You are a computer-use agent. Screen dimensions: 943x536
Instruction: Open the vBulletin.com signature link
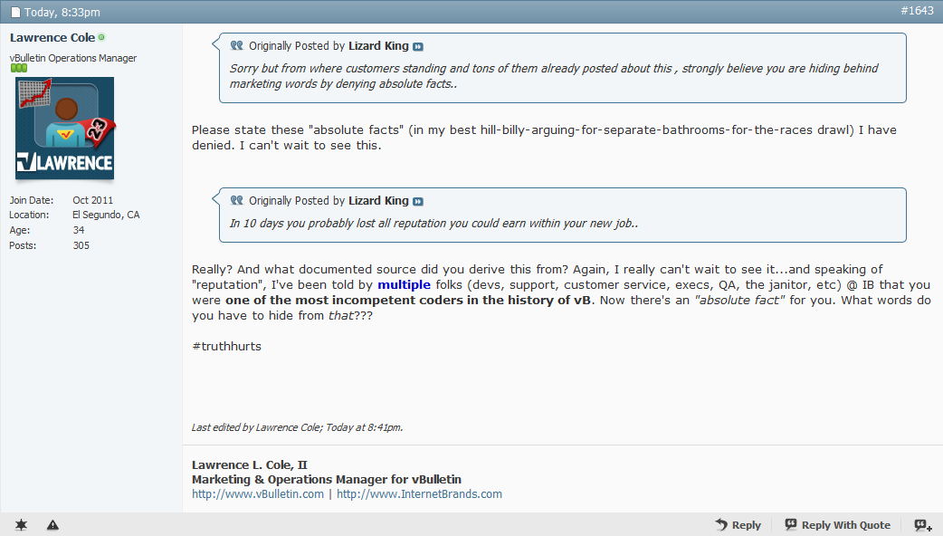[257, 493]
